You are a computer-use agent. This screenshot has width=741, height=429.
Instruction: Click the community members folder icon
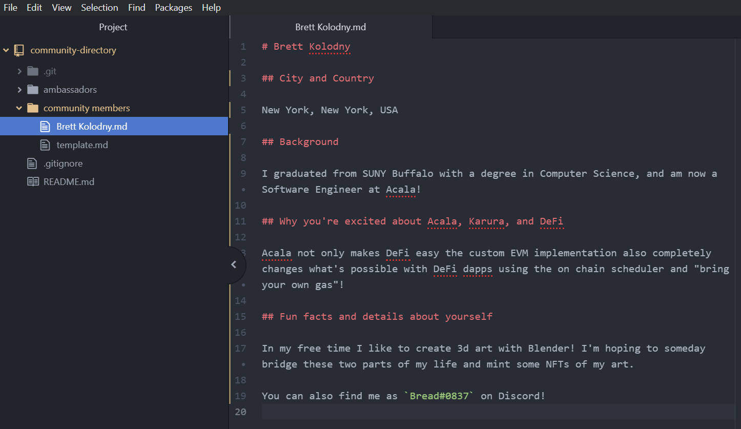coord(33,108)
